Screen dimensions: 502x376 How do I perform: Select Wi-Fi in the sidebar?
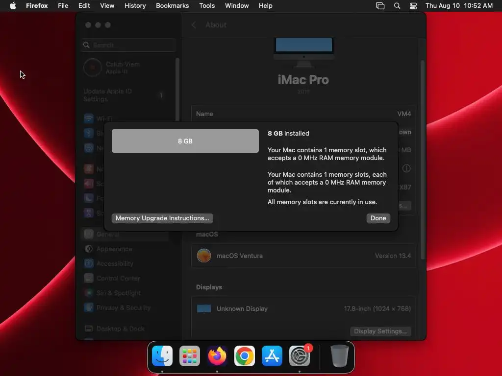coord(125,118)
